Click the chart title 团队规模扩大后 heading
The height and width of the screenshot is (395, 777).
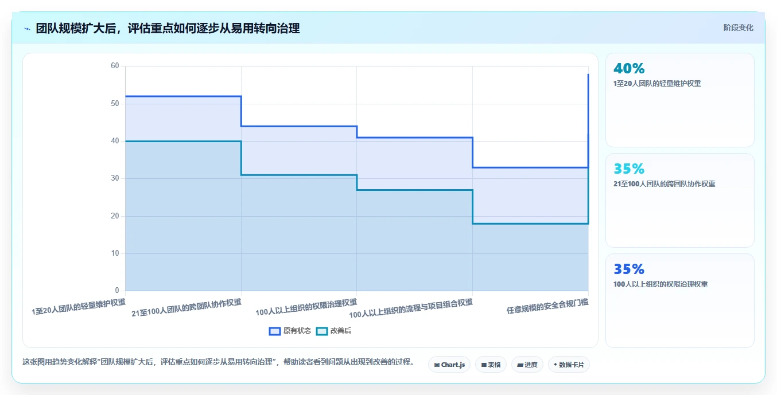click(x=168, y=29)
